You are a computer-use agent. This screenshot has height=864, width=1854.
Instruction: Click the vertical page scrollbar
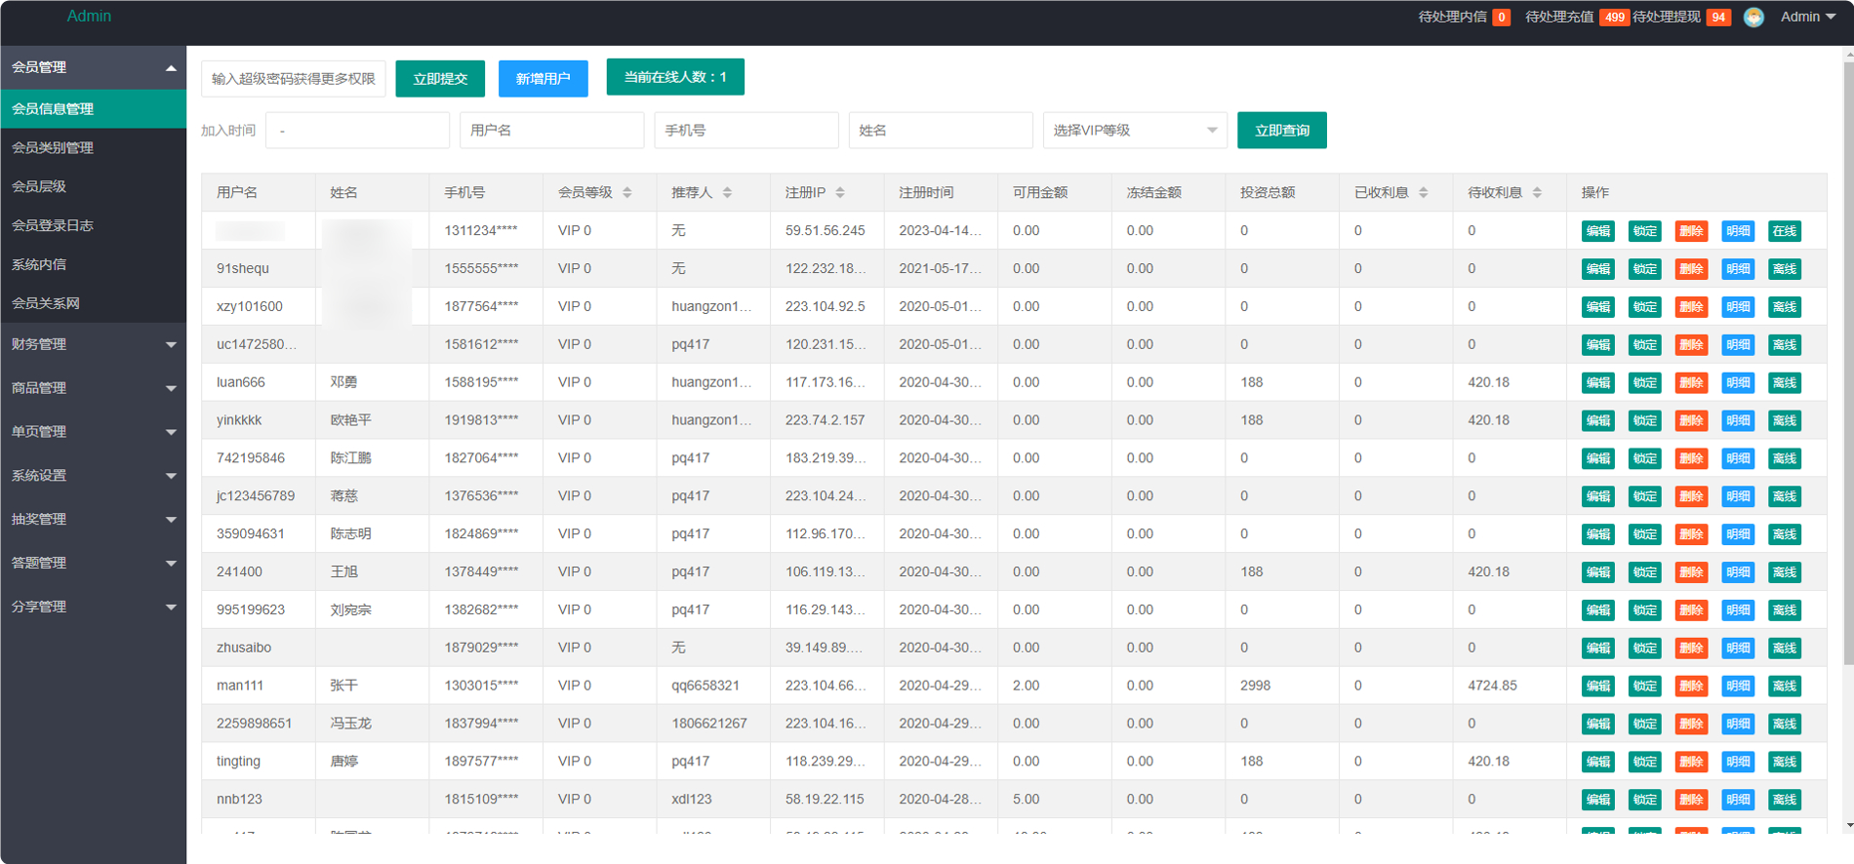(x=1848, y=361)
